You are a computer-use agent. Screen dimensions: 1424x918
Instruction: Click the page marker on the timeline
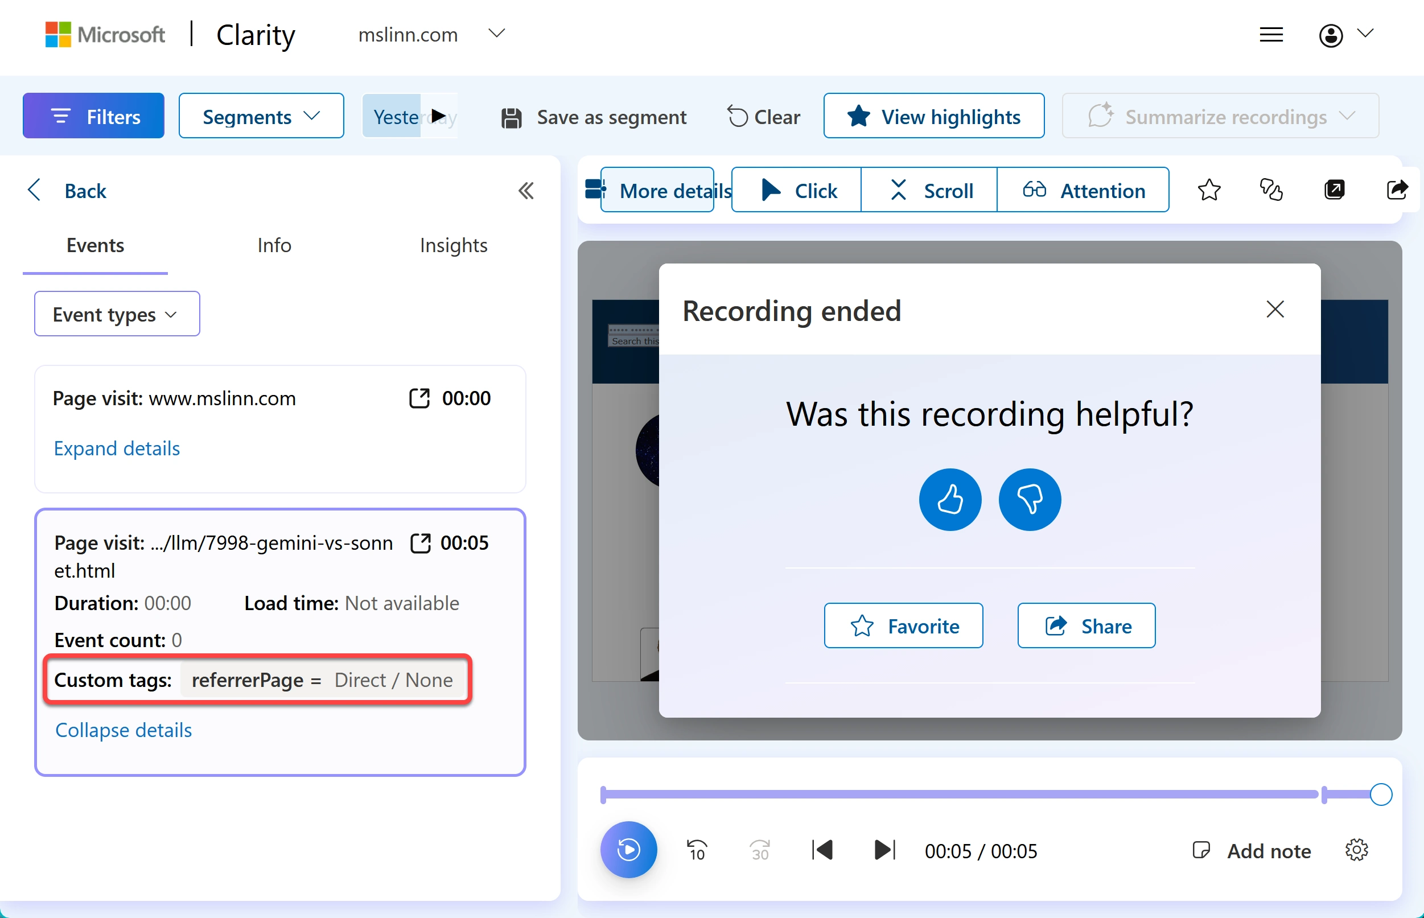(x=1324, y=794)
